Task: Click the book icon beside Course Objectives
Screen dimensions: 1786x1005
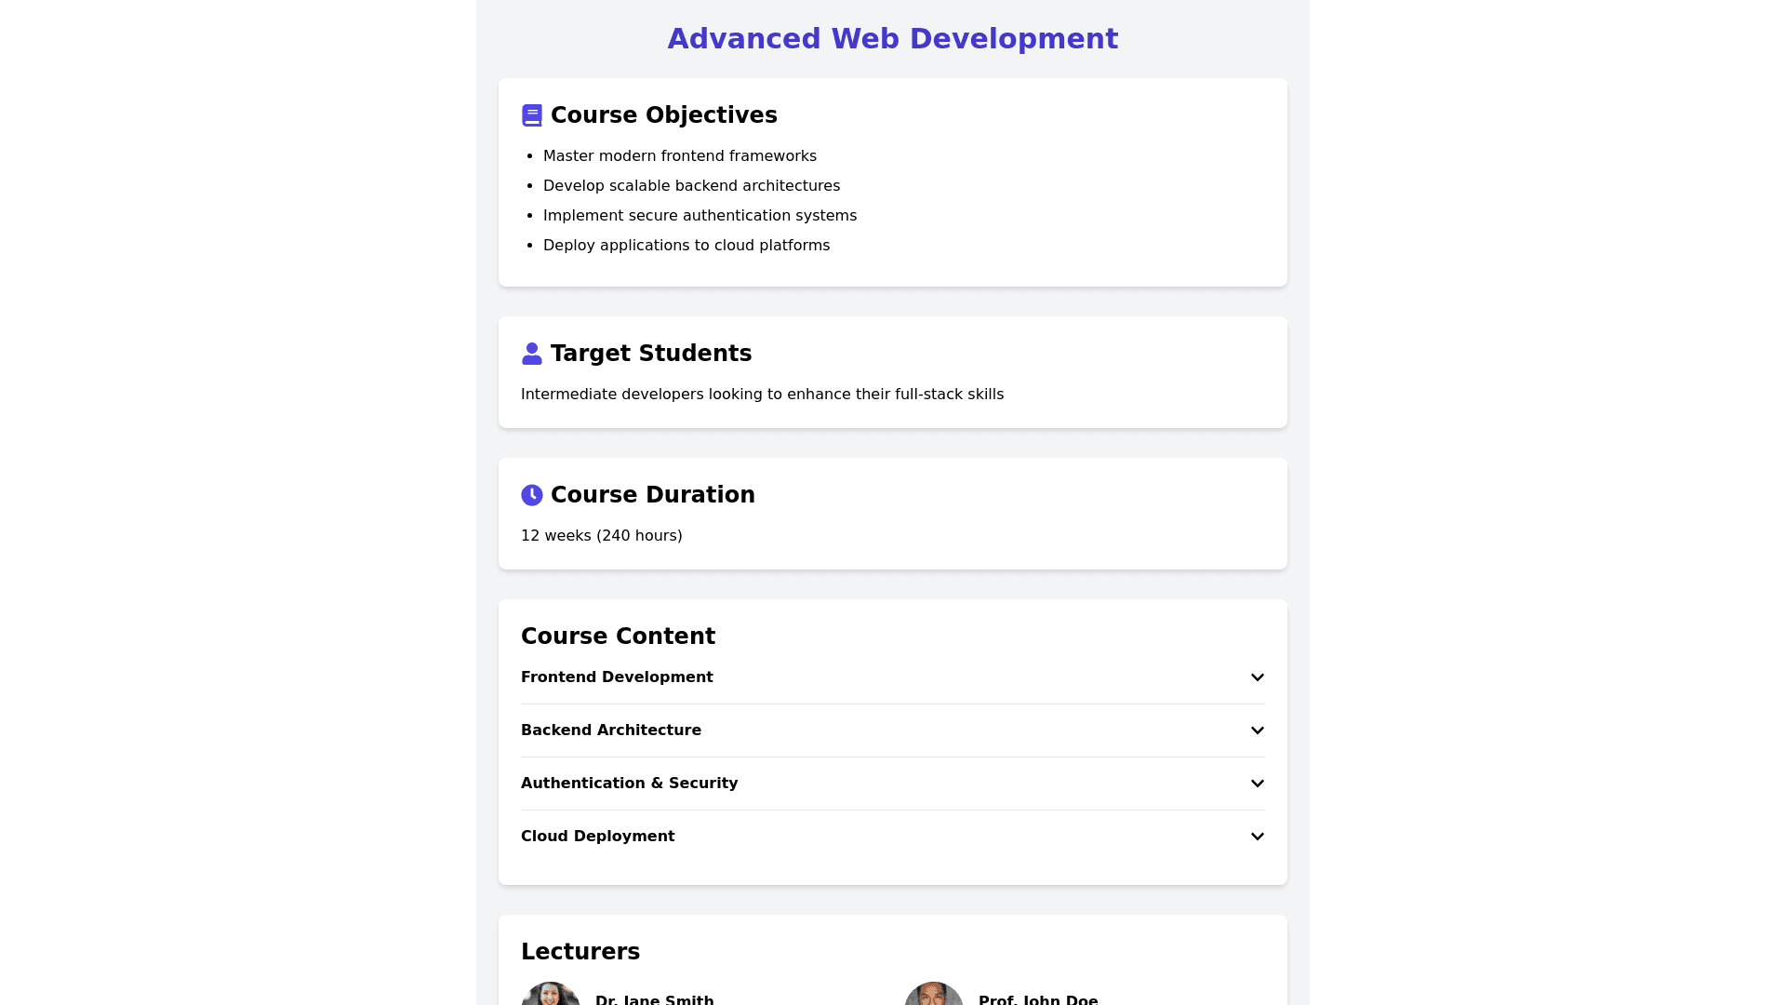Action: [531, 115]
